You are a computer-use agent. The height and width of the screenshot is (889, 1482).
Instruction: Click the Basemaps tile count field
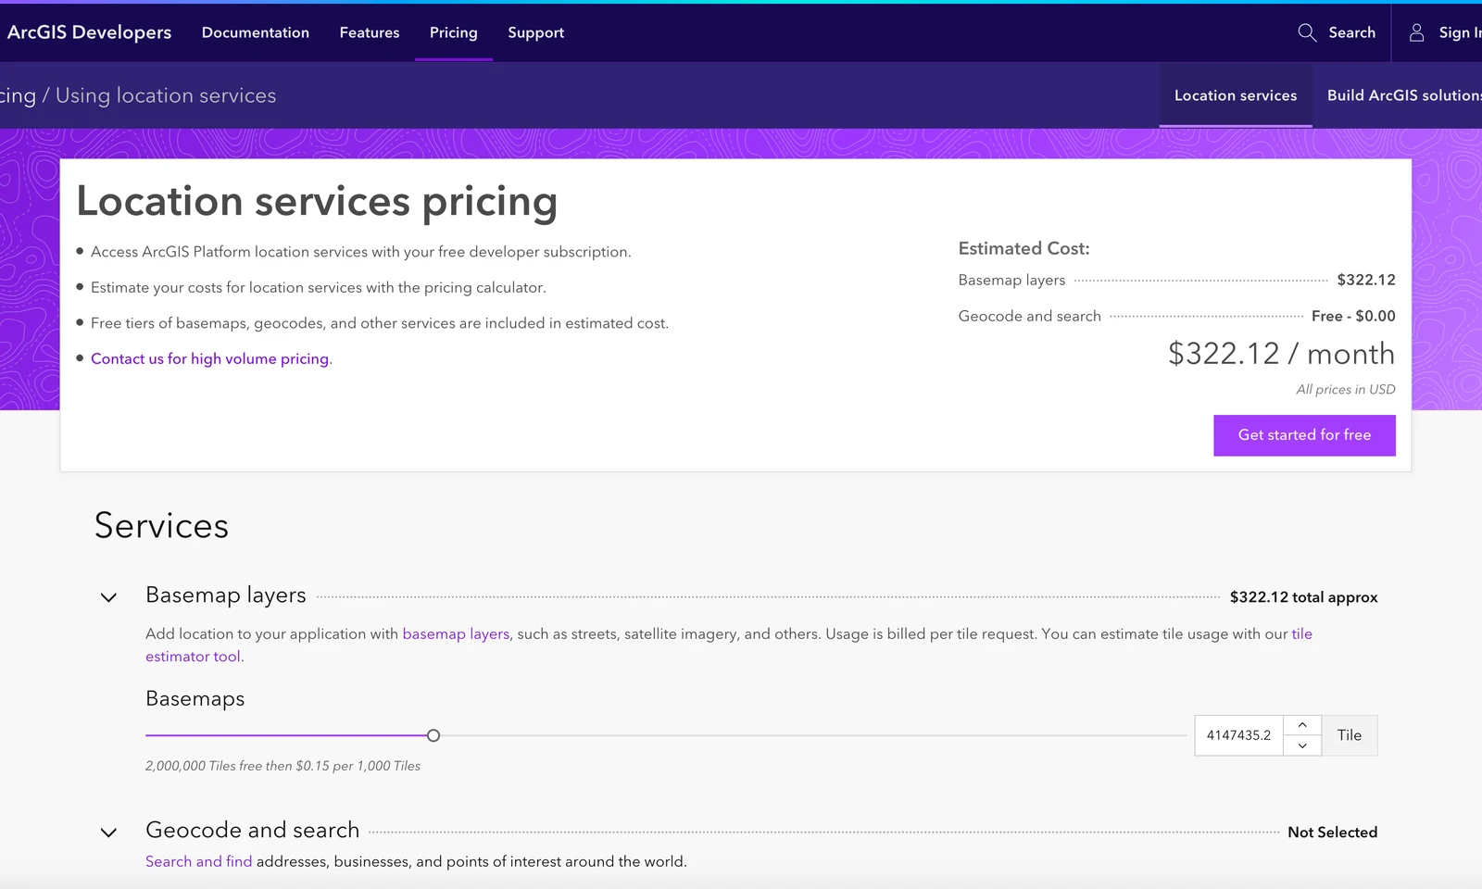tap(1238, 735)
